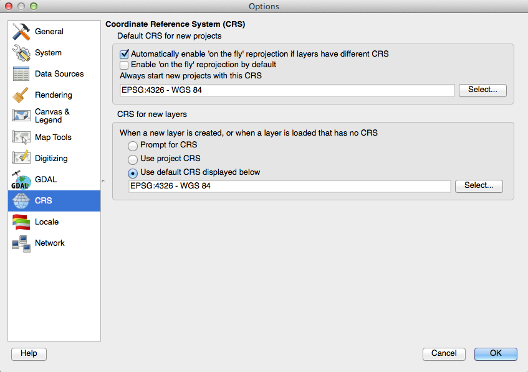Open the General settings hammer icon

[21, 32]
